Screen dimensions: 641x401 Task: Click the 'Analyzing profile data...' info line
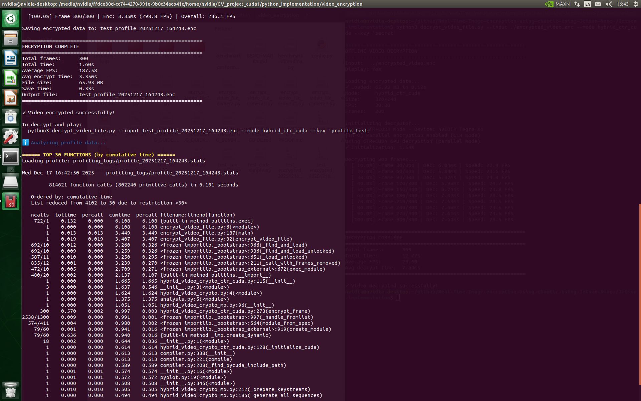pyautogui.click(x=64, y=143)
